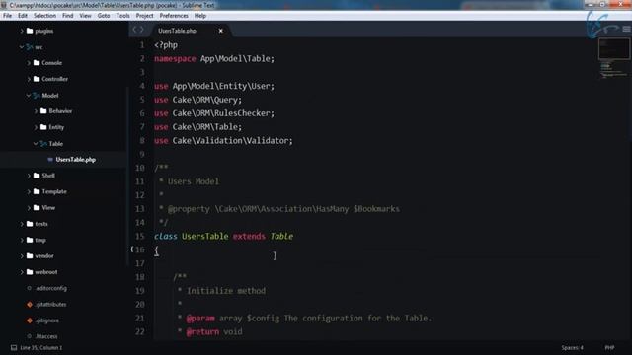Expand the plugins folder arrow
Screen dimensions: 632x355
point(22,31)
